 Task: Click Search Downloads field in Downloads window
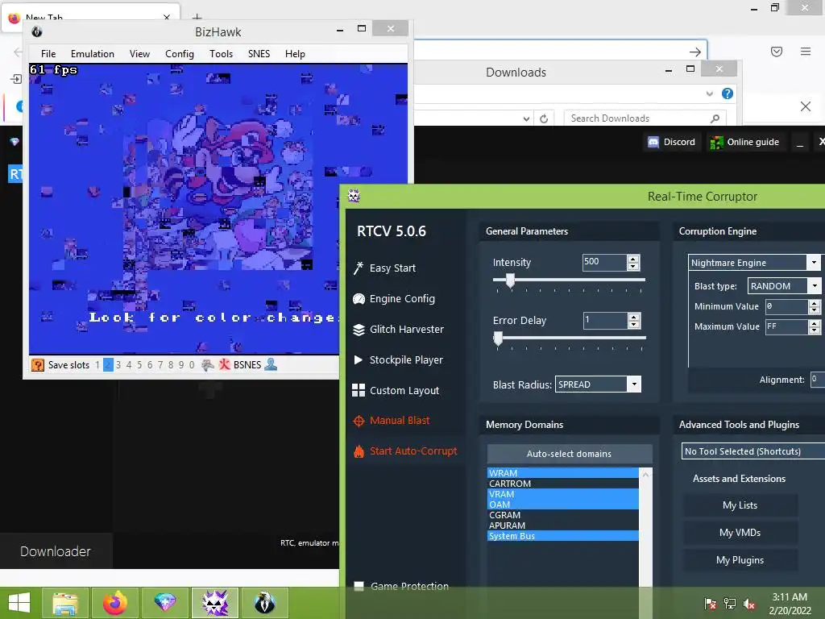click(645, 118)
